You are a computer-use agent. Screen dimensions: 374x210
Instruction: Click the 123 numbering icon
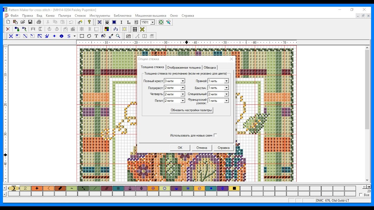point(116,29)
